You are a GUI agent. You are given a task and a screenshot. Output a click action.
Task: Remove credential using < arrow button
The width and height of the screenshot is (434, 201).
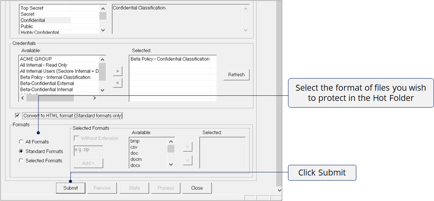pos(118,83)
